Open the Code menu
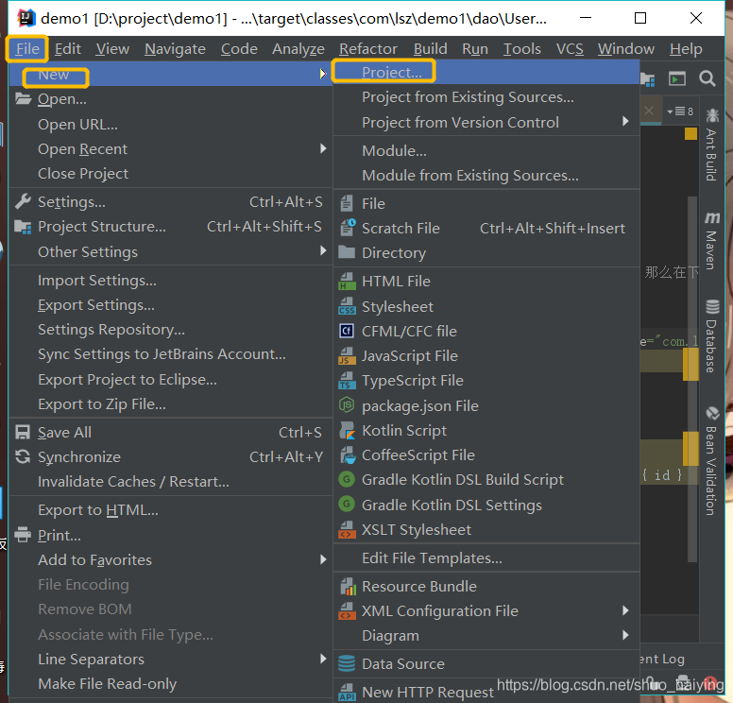This screenshot has height=703, width=733. (x=239, y=48)
